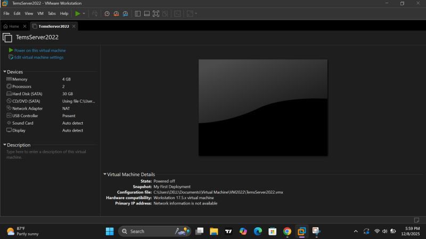426x239 pixels.
Task: Open TradingView from the taskbar
Action: 228,232
